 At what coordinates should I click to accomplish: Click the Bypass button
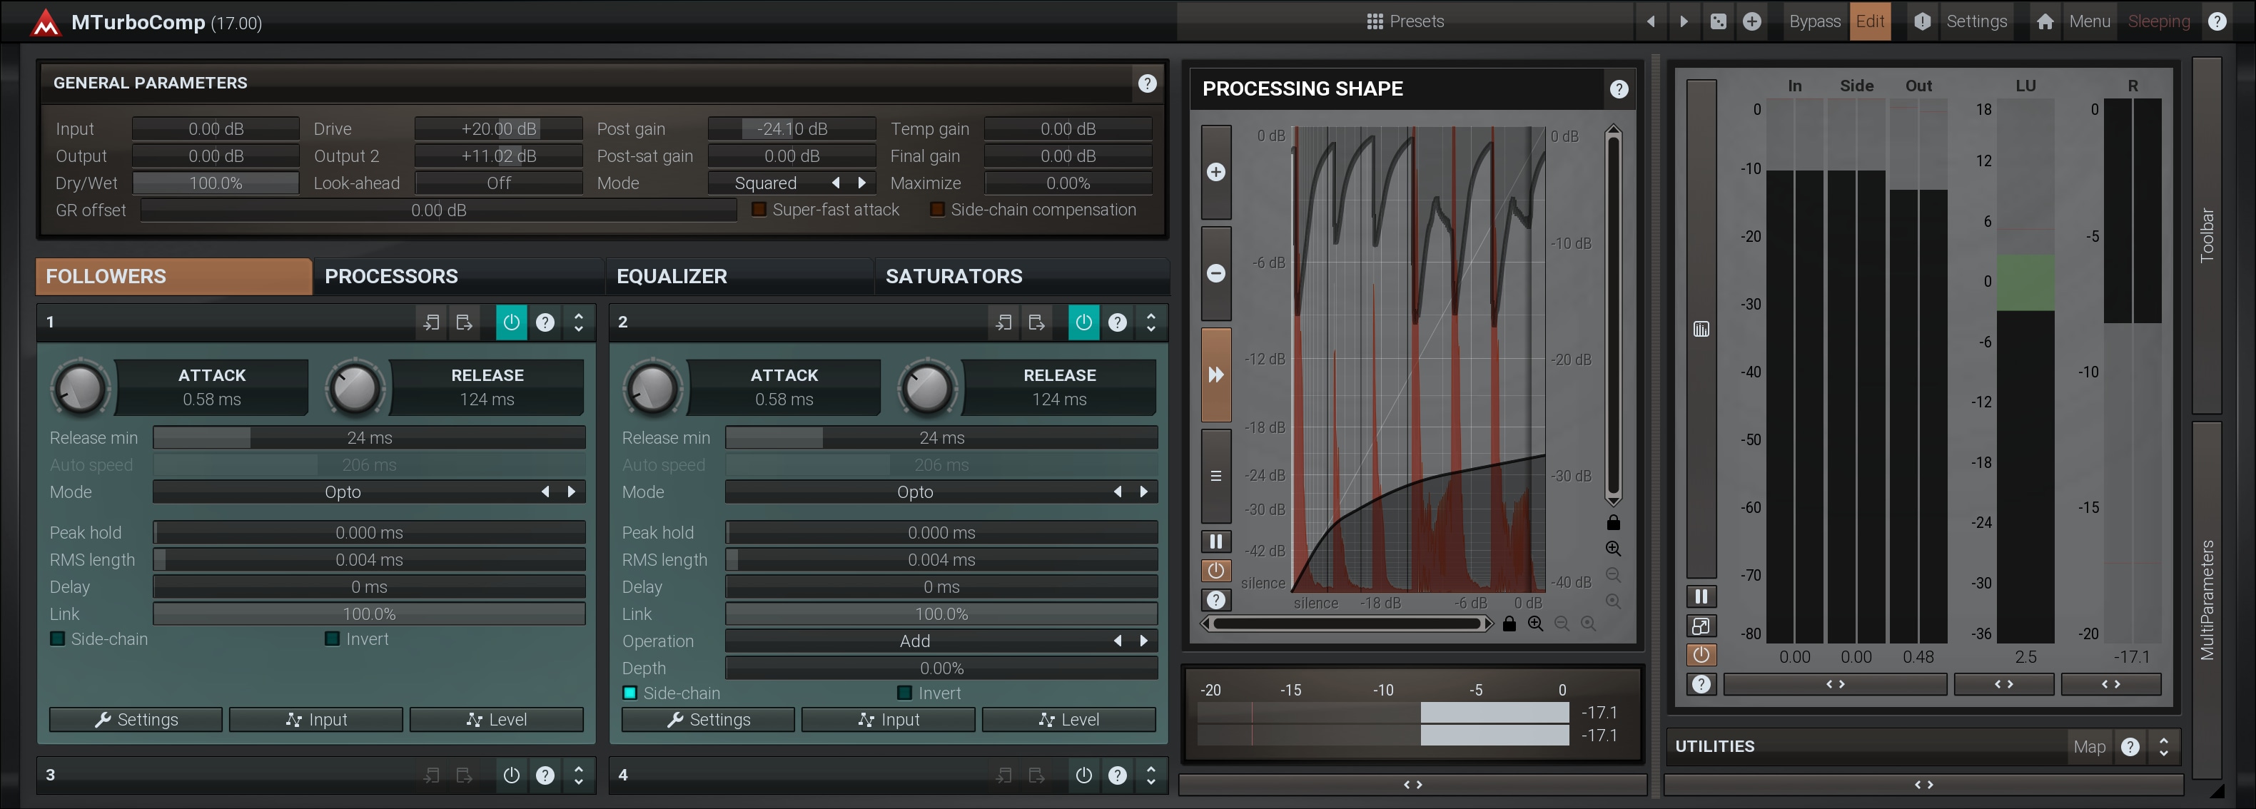point(1814,21)
